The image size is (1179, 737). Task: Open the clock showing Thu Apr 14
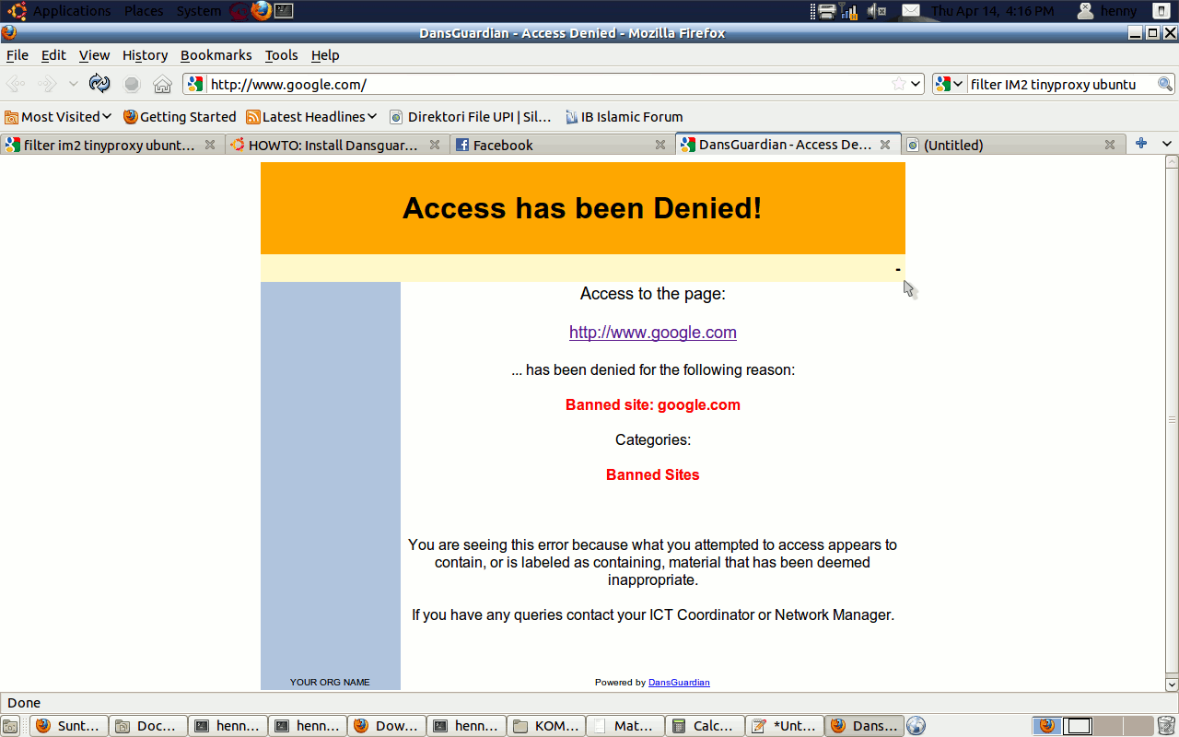[992, 11]
